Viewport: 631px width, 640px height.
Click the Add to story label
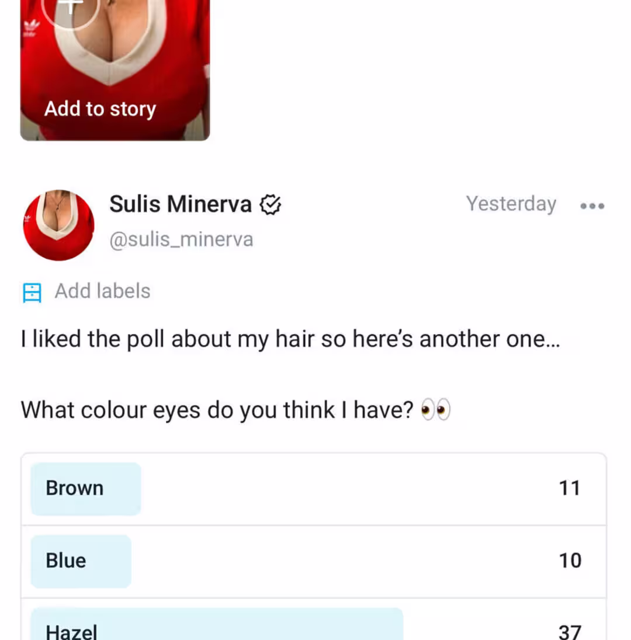click(100, 109)
